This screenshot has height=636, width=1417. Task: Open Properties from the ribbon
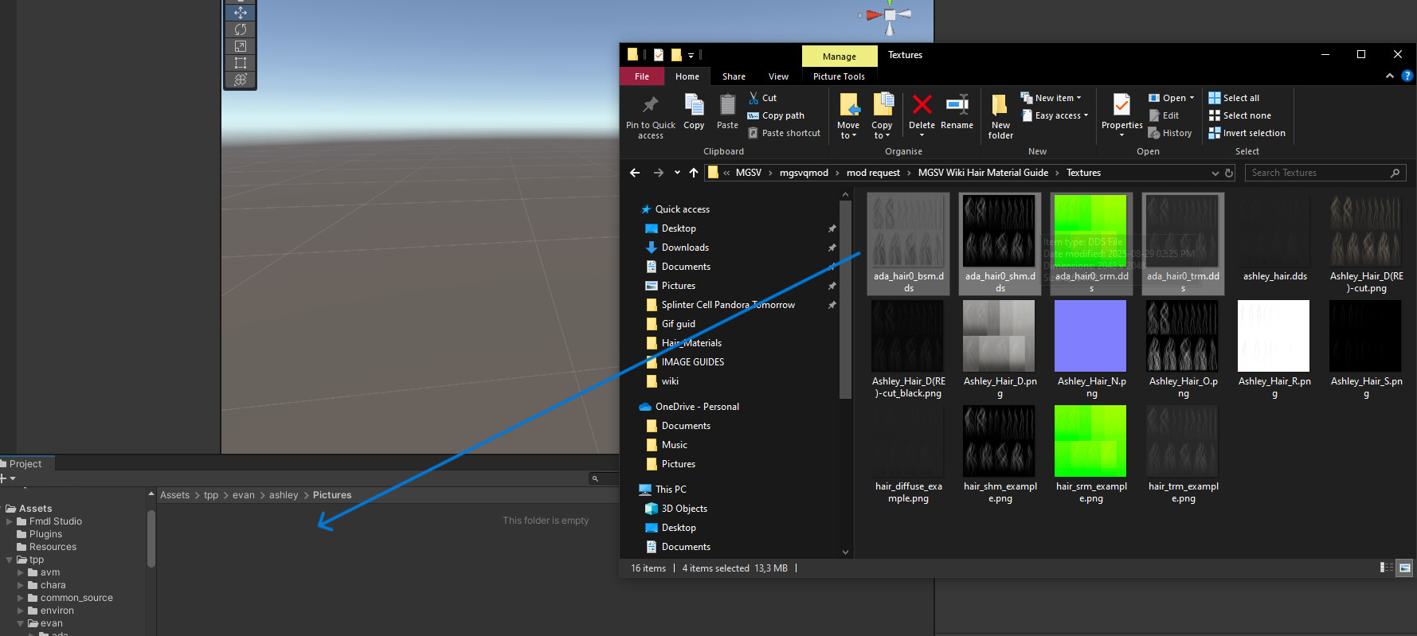coord(1121,115)
